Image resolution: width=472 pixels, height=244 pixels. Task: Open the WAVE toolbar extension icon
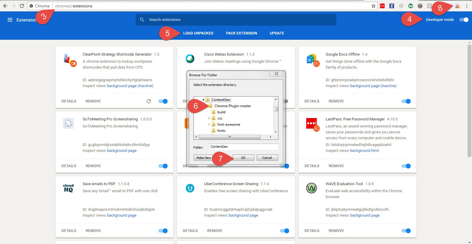(420, 6)
